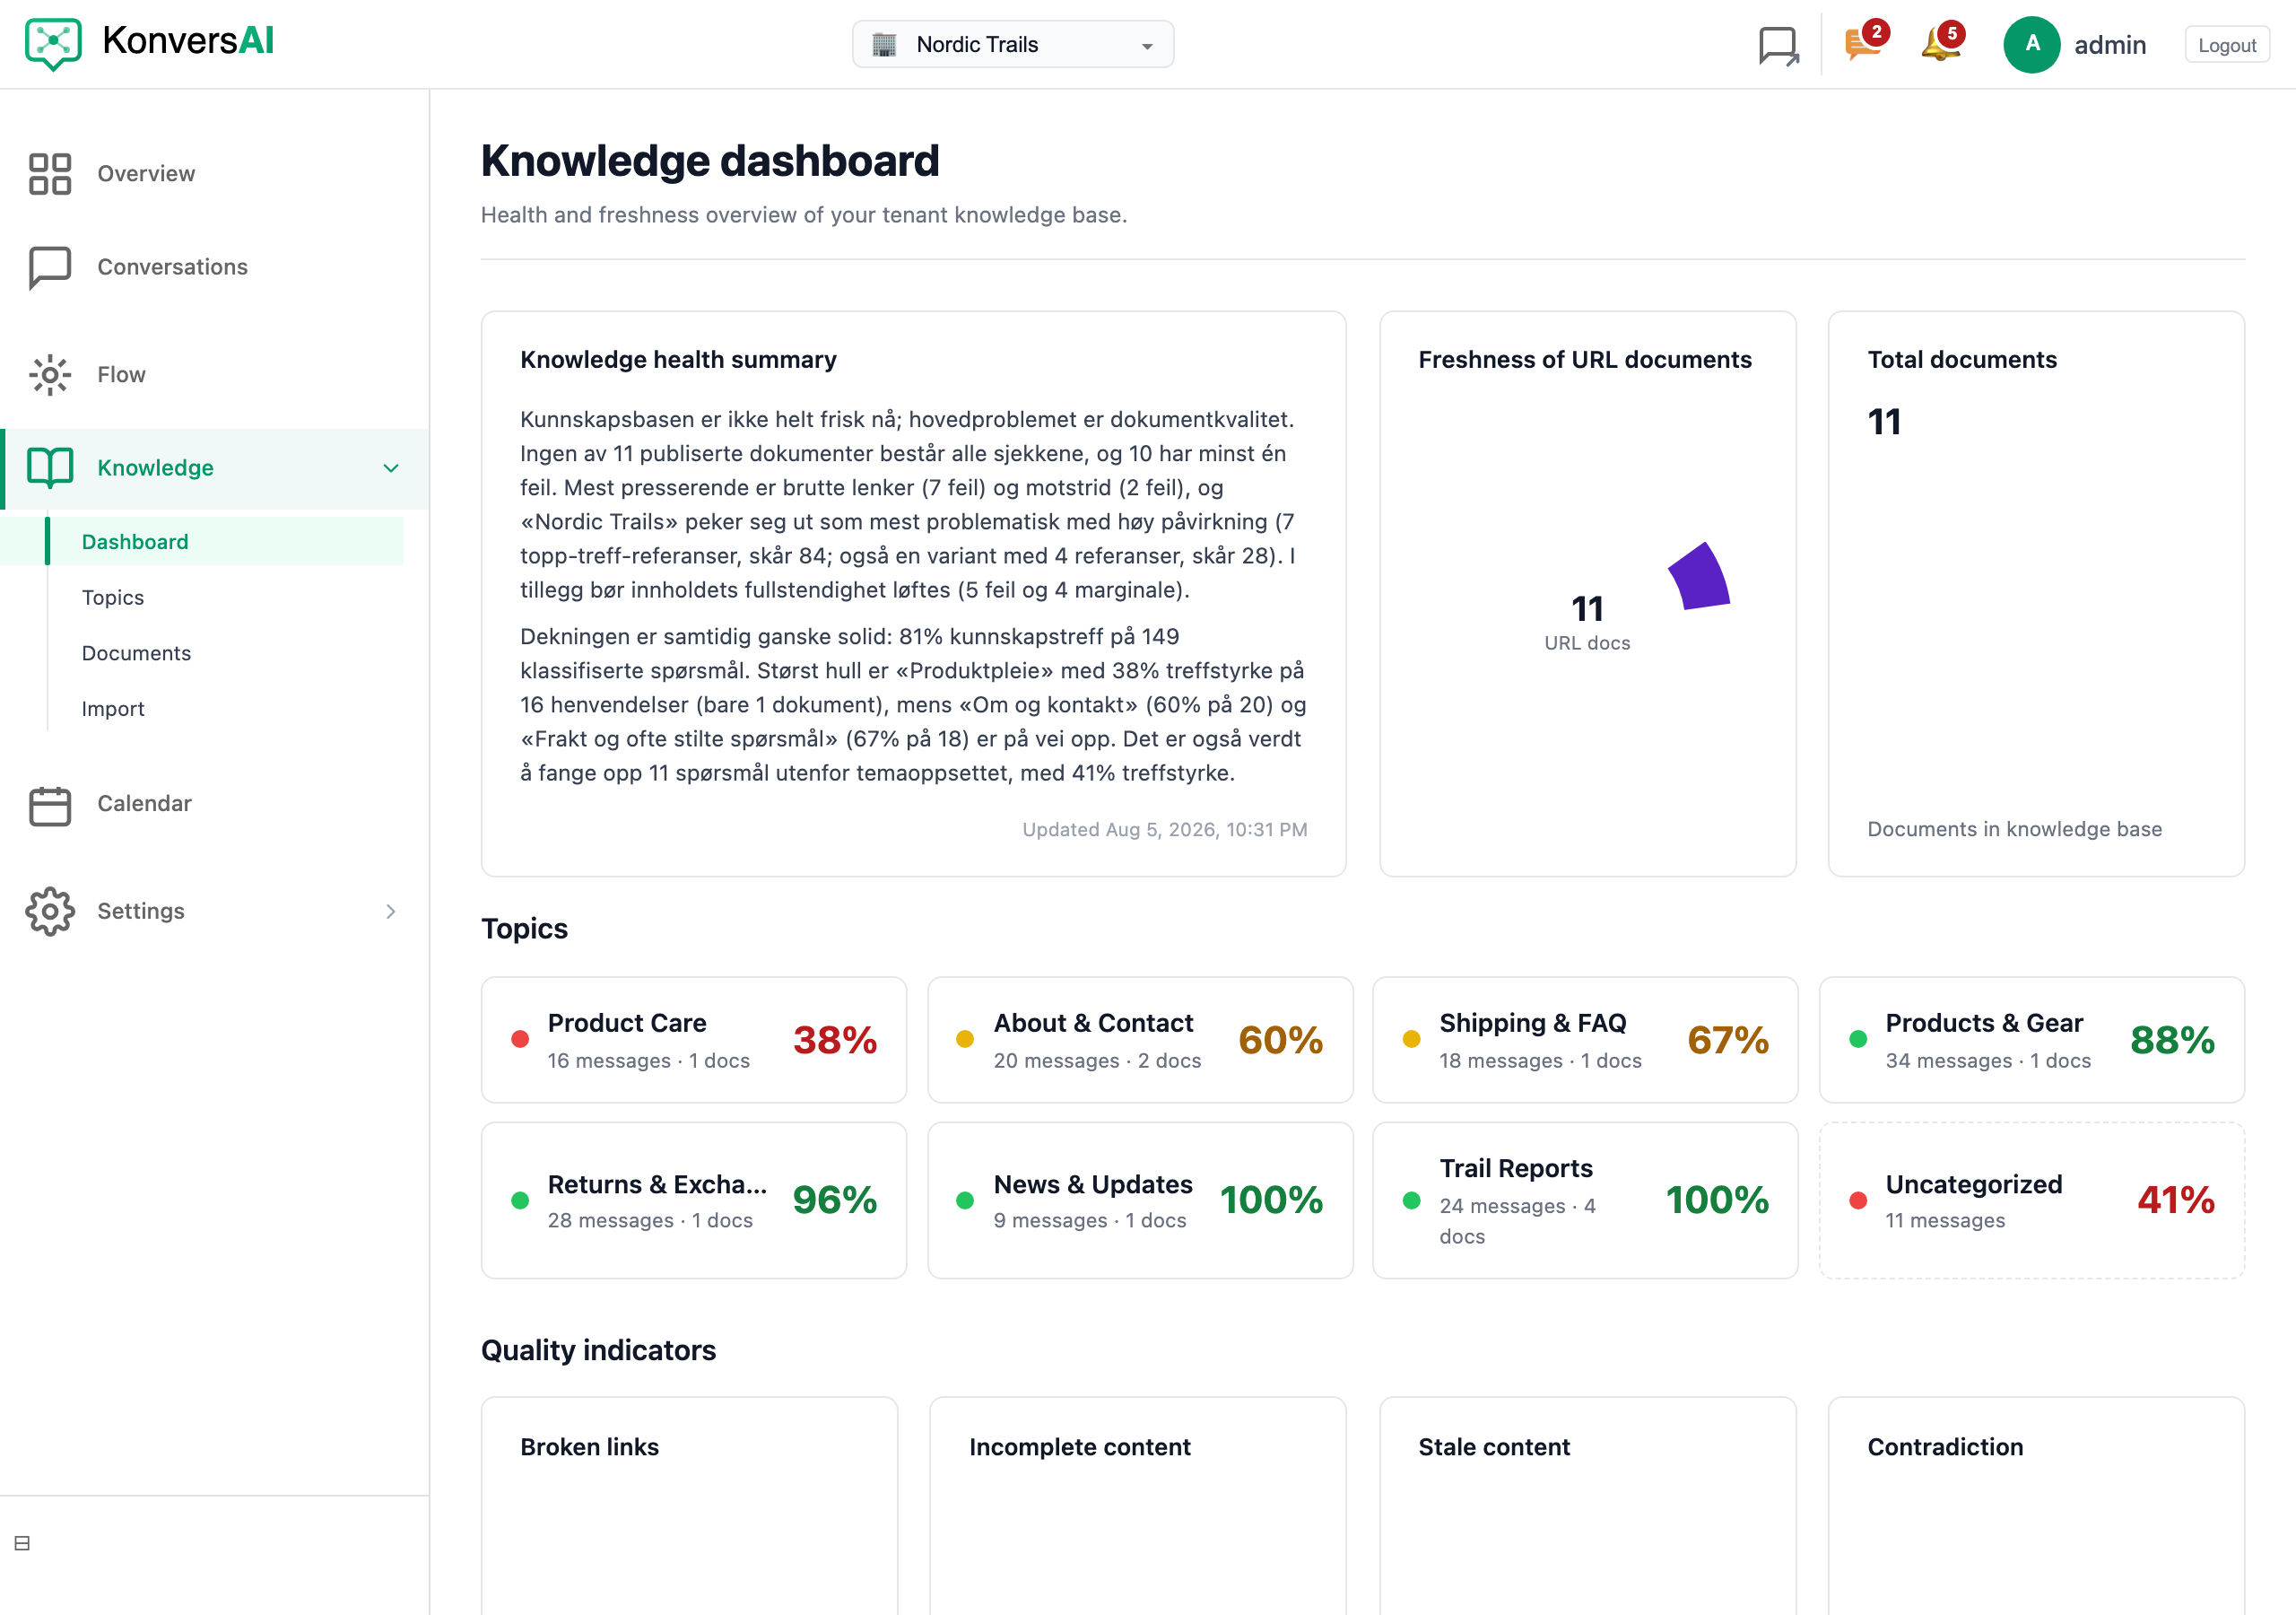Click the KonversAI logo icon

pos(53,44)
